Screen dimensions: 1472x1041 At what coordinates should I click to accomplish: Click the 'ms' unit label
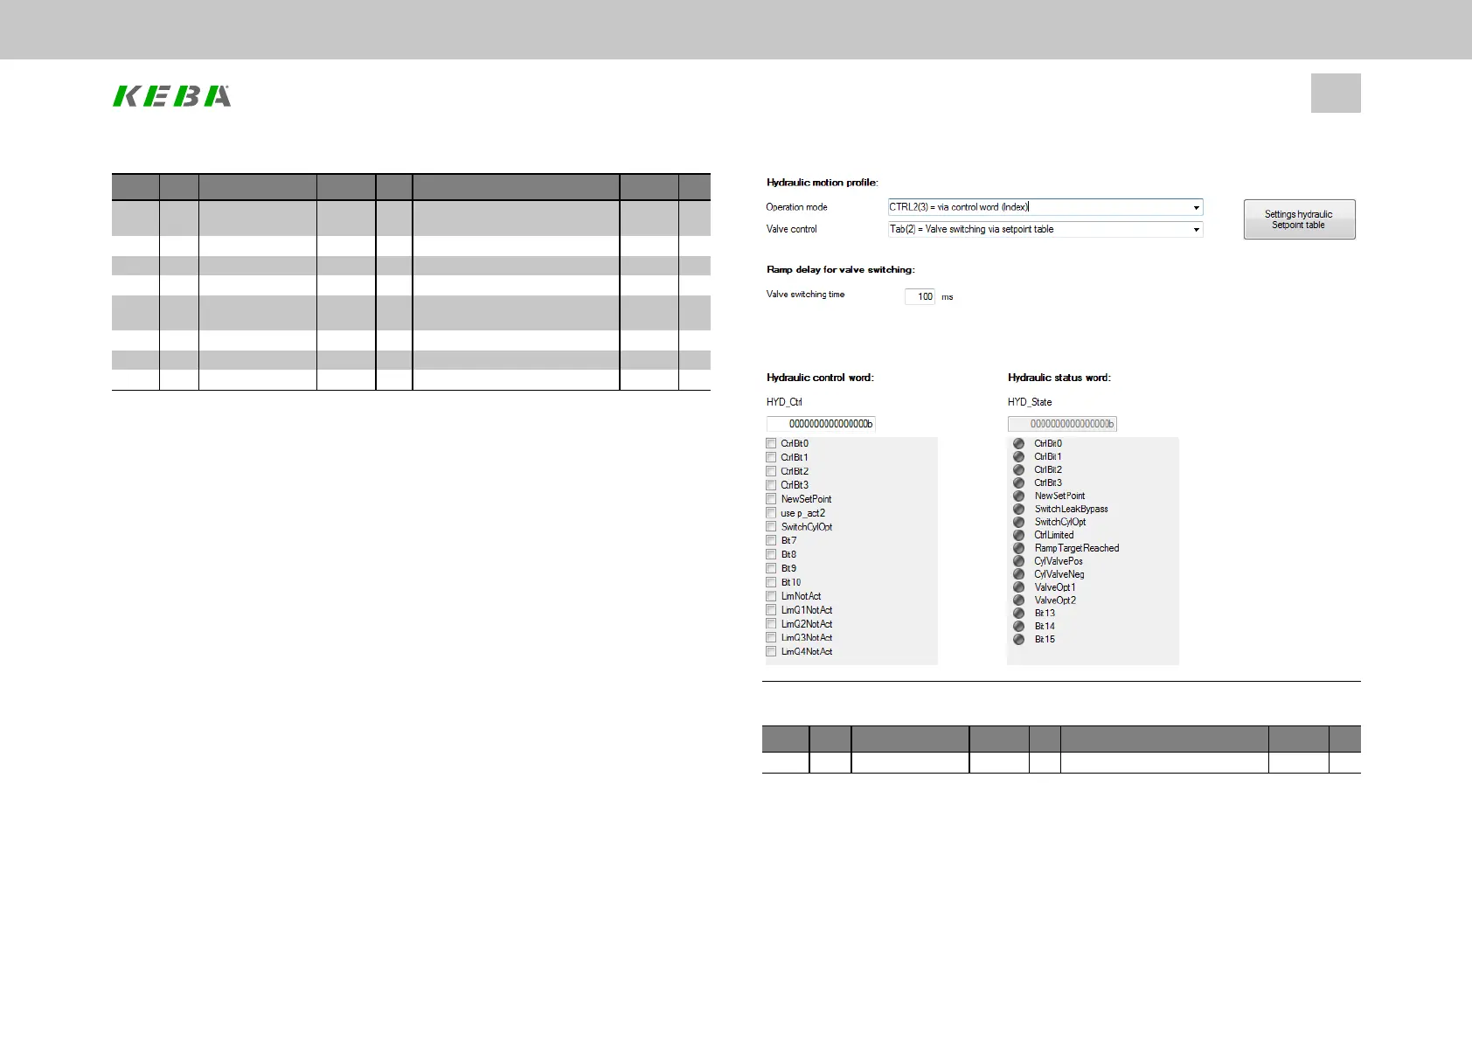948,297
